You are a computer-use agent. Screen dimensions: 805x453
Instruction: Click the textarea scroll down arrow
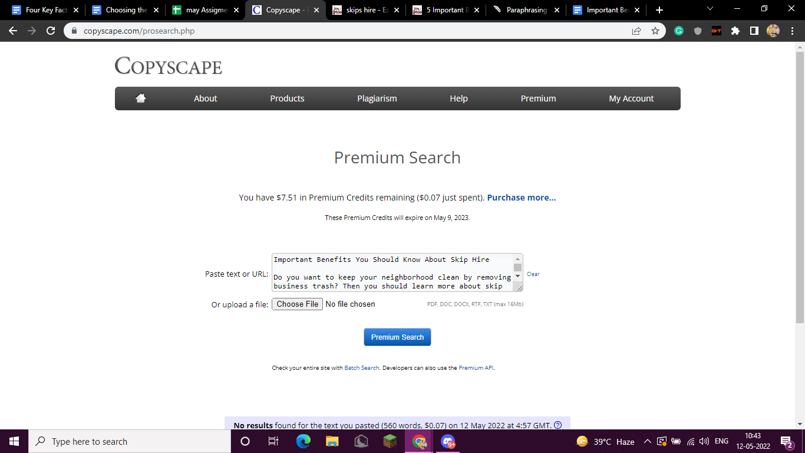[x=518, y=276]
